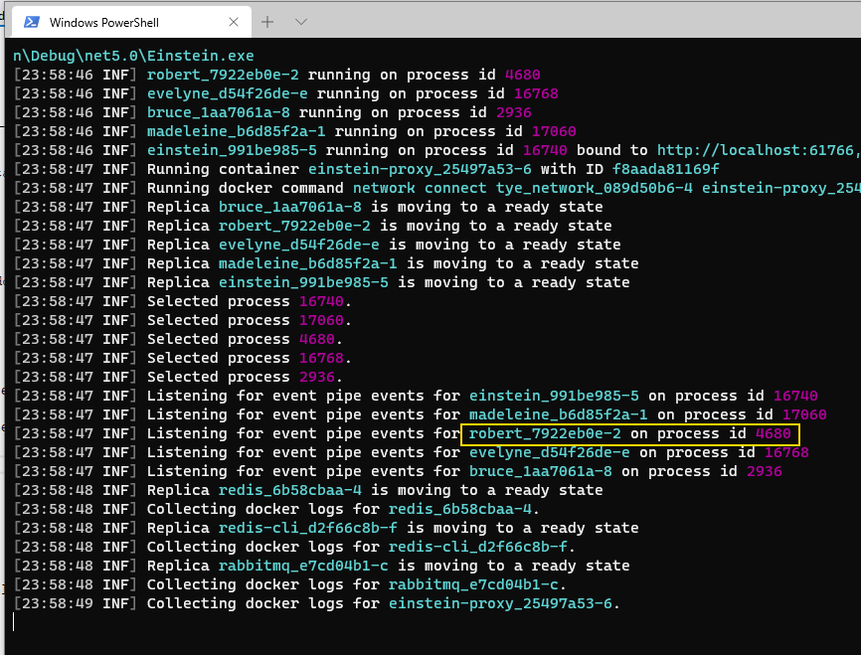
Task: Click container ID f8aada81169f
Action: point(665,170)
